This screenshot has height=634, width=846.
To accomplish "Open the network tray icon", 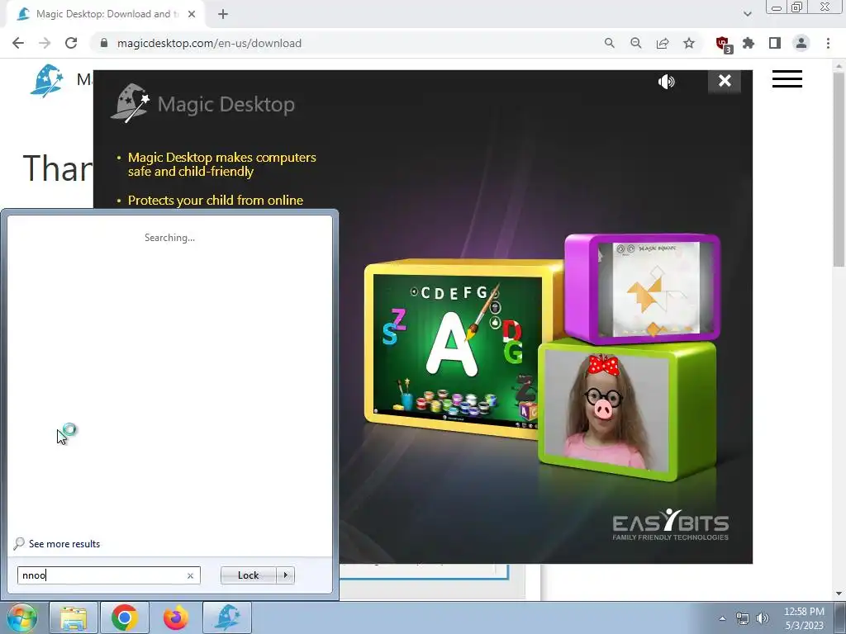I will pos(743,618).
